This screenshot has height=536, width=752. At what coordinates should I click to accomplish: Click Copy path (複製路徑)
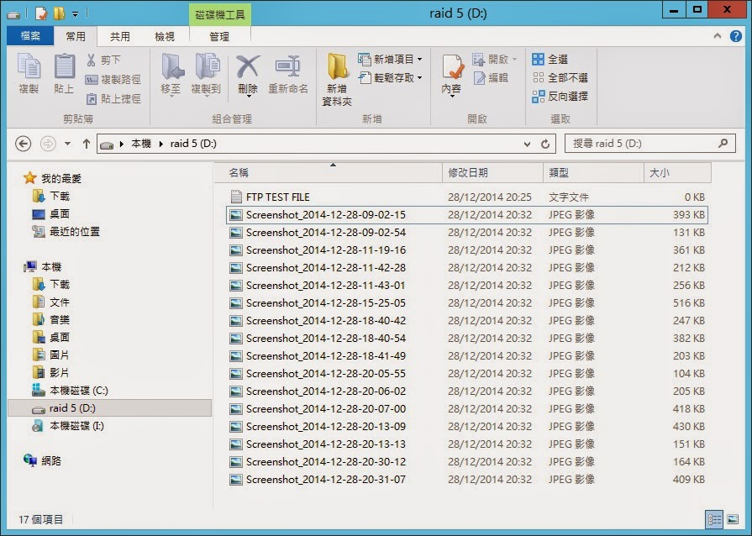point(113,80)
